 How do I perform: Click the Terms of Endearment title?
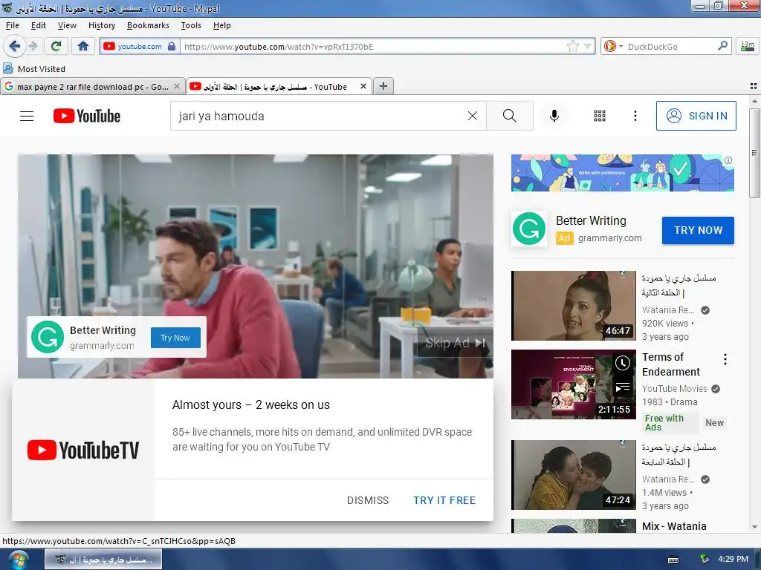pyautogui.click(x=671, y=364)
